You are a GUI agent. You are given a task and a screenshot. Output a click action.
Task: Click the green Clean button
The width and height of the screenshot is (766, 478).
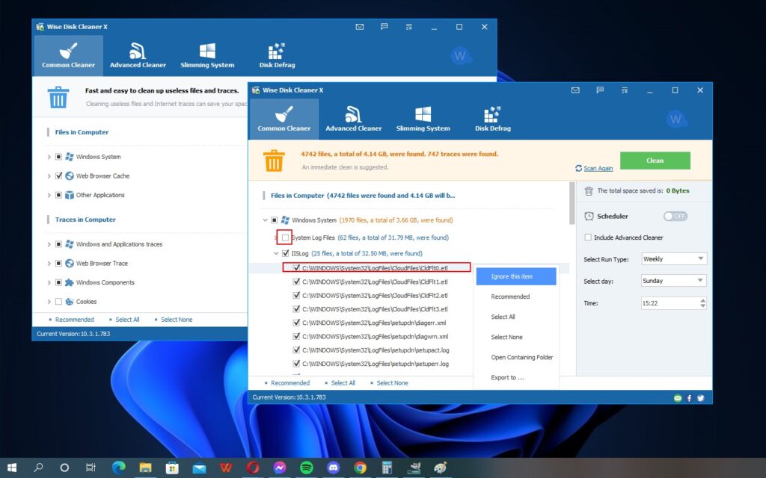[655, 161]
